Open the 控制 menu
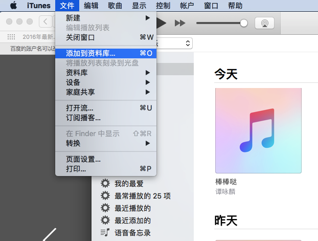This screenshot has width=318, height=241. point(163,6)
